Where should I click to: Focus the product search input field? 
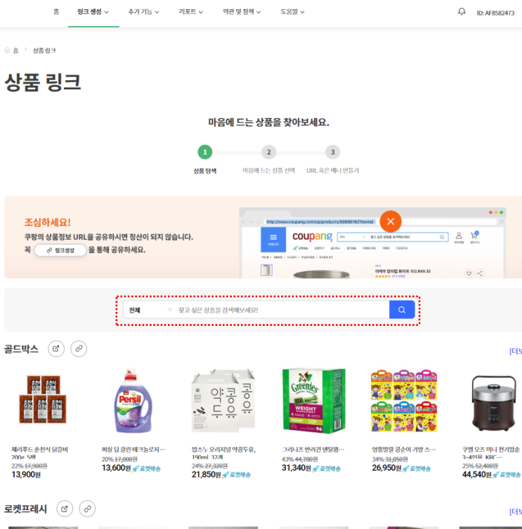point(282,310)
